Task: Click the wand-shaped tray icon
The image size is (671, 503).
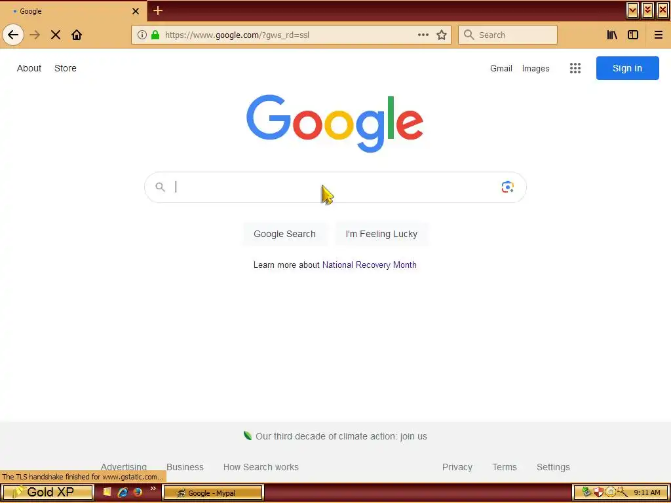Action: click(x=622, y=493)
